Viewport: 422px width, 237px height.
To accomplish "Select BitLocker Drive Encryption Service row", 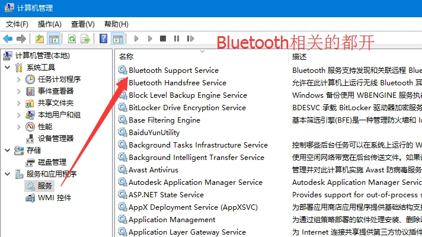I will (x=187, y=108).
